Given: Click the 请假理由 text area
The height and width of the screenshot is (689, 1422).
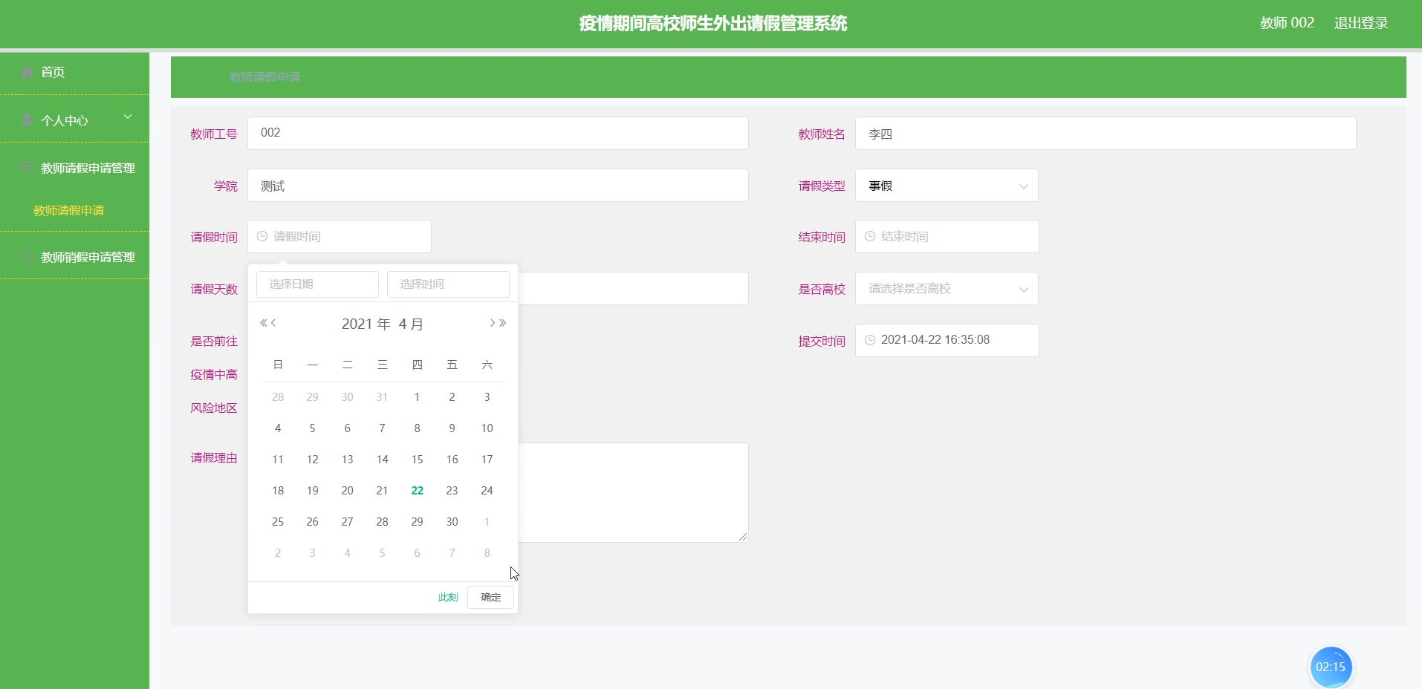Looking at the screenshot, I should (633, 492).
